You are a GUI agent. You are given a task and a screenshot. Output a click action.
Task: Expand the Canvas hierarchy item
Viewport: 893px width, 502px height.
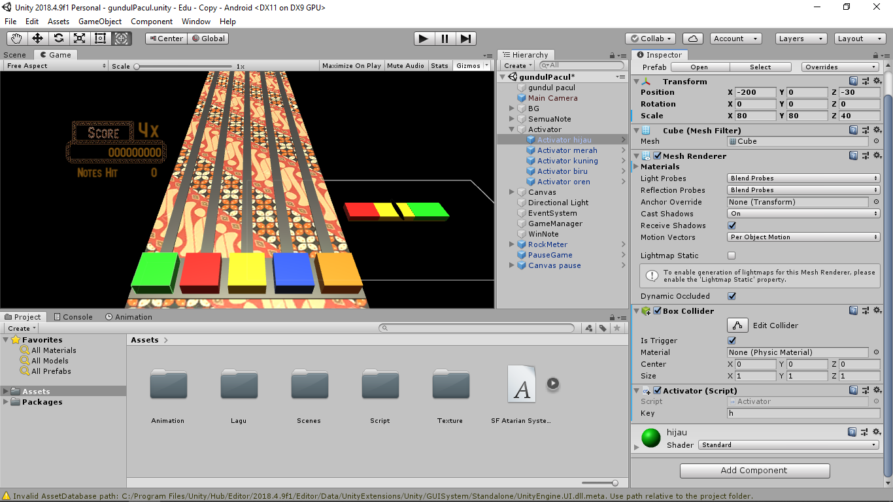[512, 192]
